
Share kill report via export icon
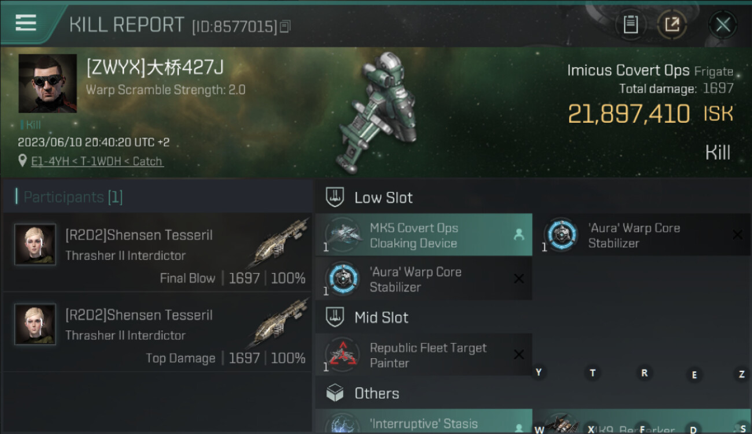click(x=672, y=25)
